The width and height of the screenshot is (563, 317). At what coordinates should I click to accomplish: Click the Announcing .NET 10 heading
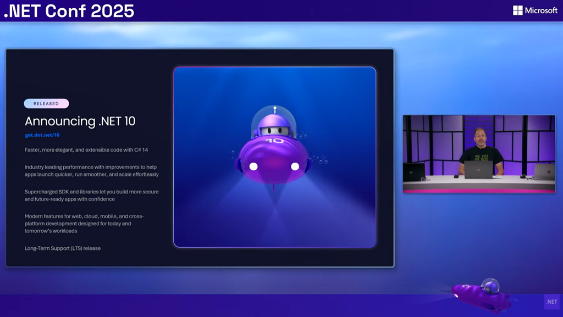(x=80, y=121)
